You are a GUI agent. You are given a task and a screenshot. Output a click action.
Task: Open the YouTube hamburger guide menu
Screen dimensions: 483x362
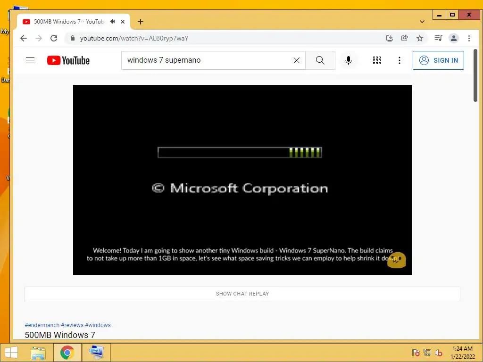coord(30,60)
